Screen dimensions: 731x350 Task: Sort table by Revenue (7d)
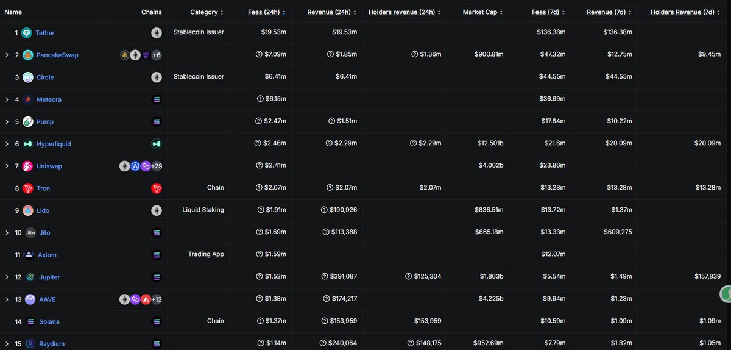pos(610,12)
